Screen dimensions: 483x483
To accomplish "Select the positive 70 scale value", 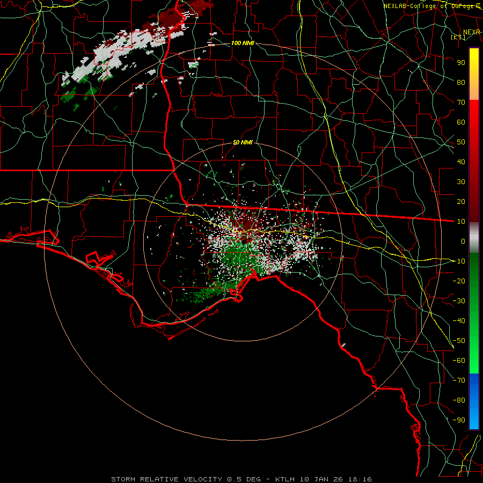I will (x=461, y=103).
